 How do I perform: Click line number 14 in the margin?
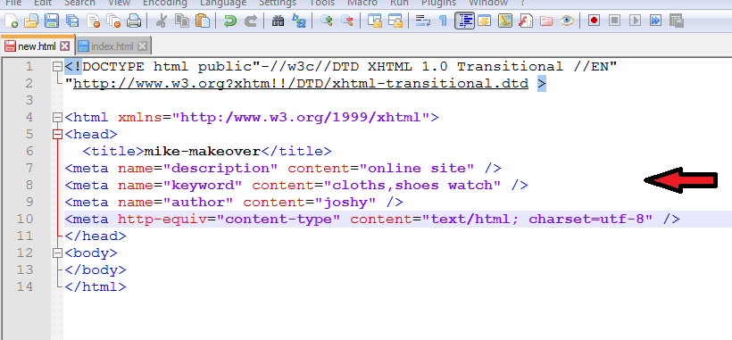coord(25,286)
